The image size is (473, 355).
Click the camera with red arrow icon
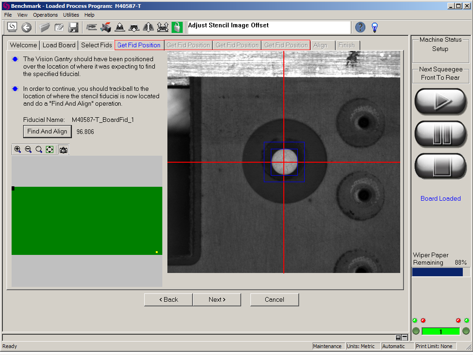click(106, 27)
